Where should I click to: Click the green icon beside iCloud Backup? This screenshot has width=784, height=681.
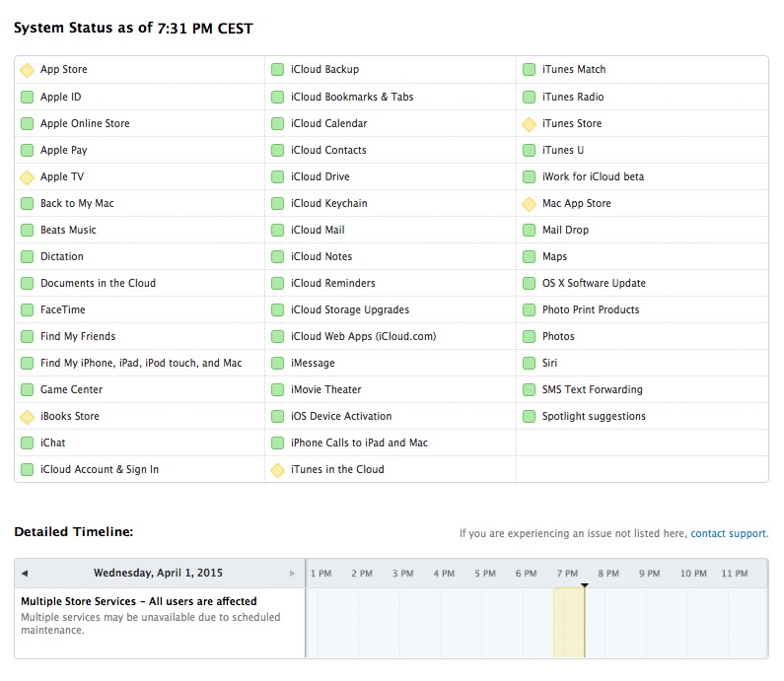[x=277, y=69]
